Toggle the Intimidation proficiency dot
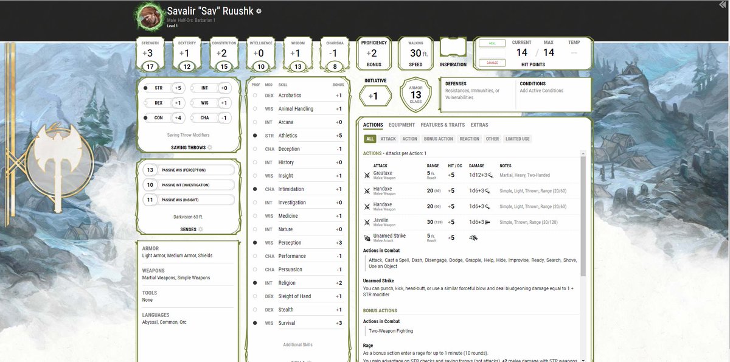The height and width of the screenshot is (362, 730). [255, 189]
